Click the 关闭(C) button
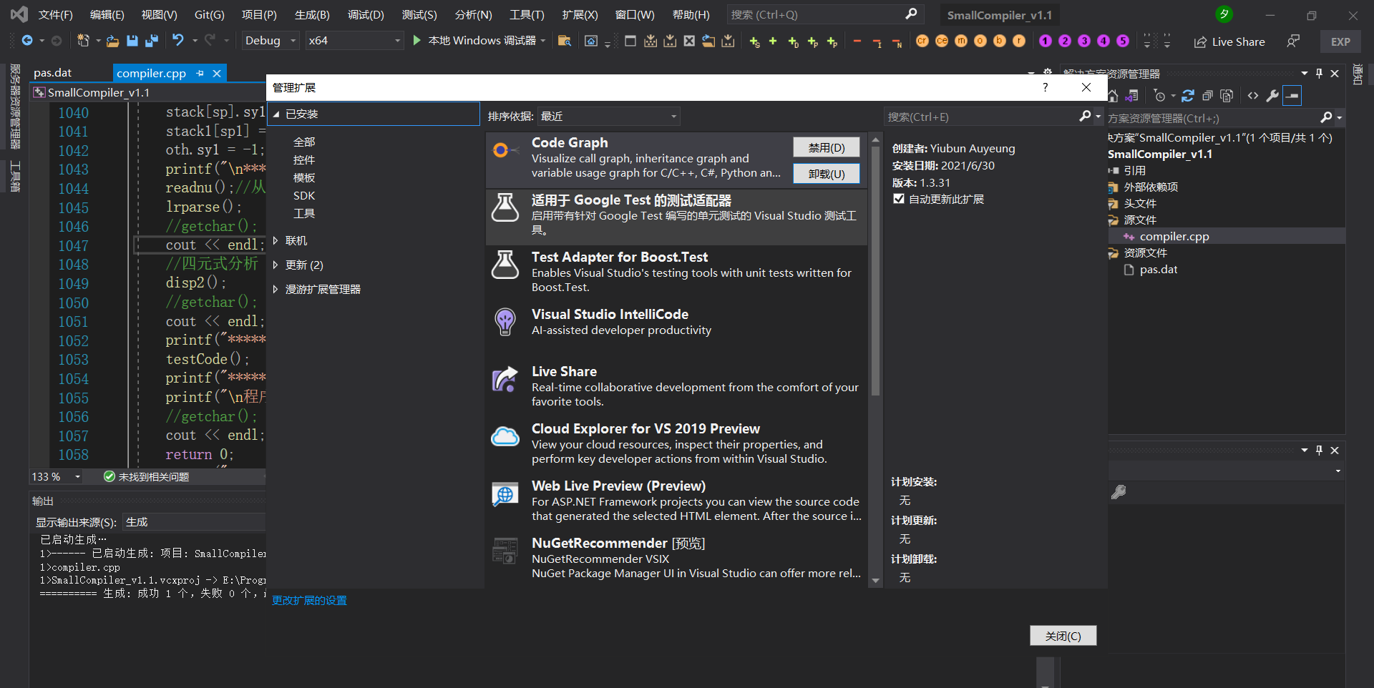The width and height of the screenshot is (1374, 688). (x=1063, y=636)
